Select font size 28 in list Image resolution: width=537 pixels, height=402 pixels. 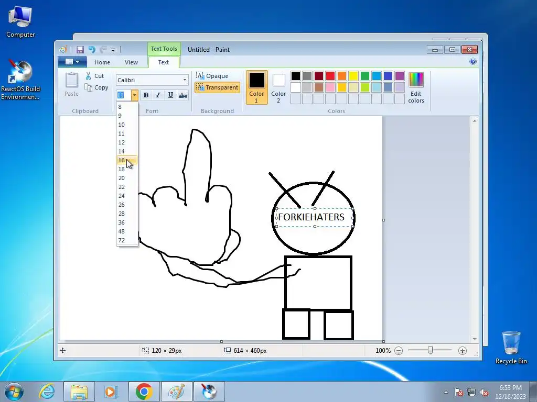pyautogui.click(x=127, y=214)
